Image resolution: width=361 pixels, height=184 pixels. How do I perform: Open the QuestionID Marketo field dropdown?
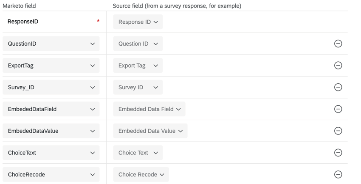tap(51, 44)
